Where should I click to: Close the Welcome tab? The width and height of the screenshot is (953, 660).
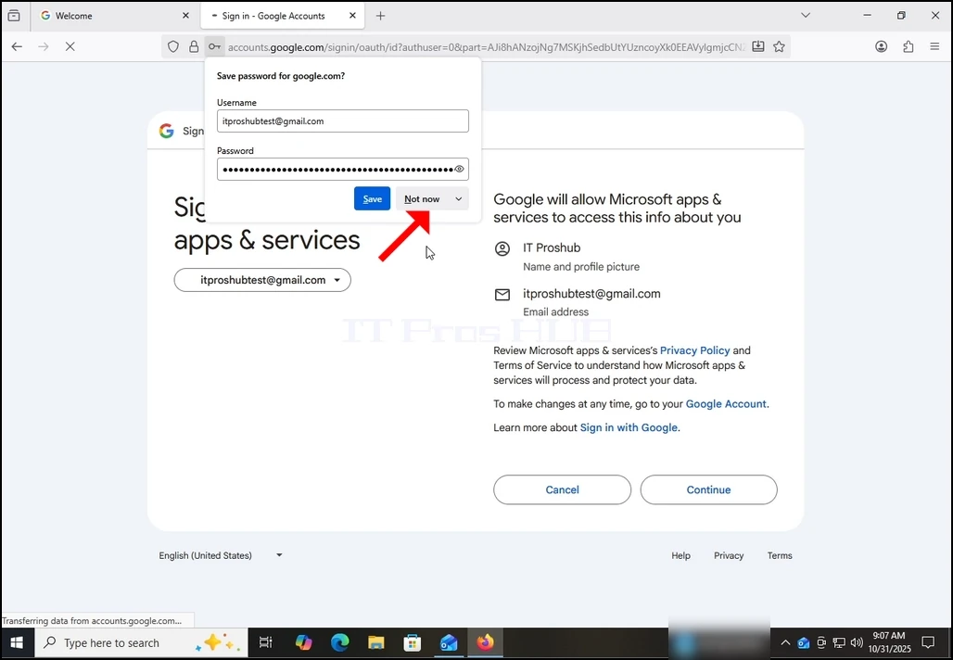tap(186, 16)
